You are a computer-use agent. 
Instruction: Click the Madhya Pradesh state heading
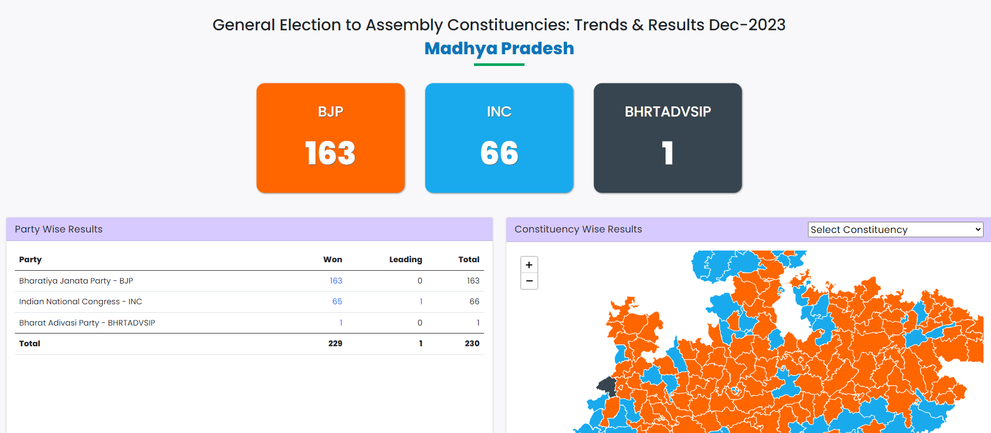(x=499, y=48)
